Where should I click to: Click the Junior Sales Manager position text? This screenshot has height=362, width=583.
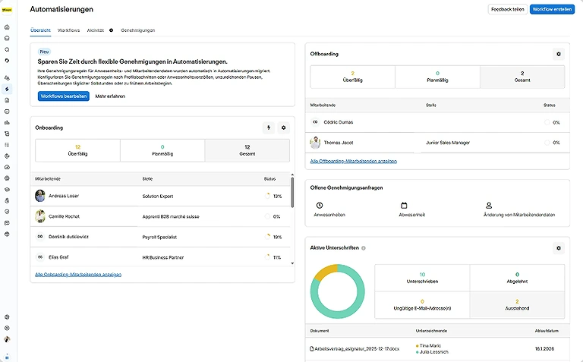tap(448, 143)
